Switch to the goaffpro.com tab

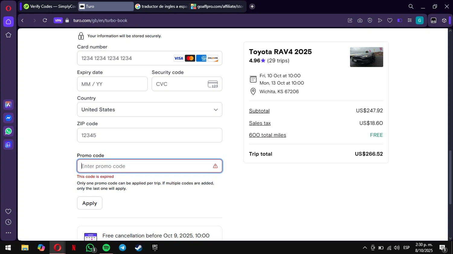tap(217, 6)
